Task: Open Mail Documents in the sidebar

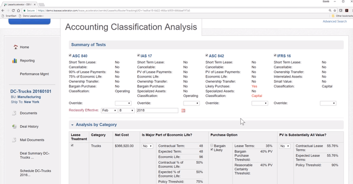Action: 32,140
